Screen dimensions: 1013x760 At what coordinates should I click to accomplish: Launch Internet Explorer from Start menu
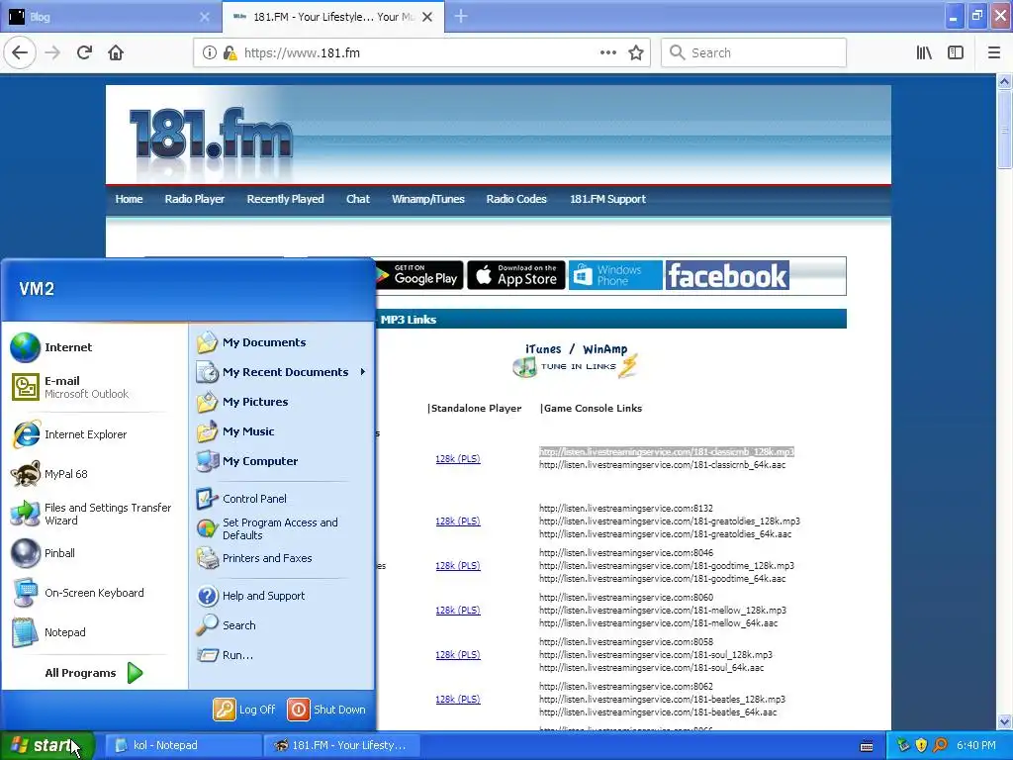pyautogui.click(x=94, y=434)
